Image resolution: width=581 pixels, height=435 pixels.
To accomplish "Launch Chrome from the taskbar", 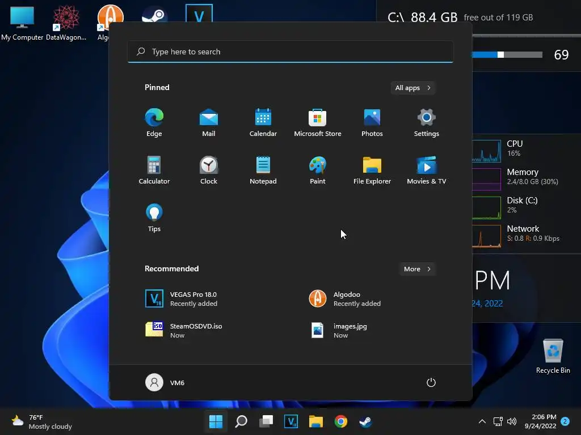I will pyautogui.click(x=341, y=421).
